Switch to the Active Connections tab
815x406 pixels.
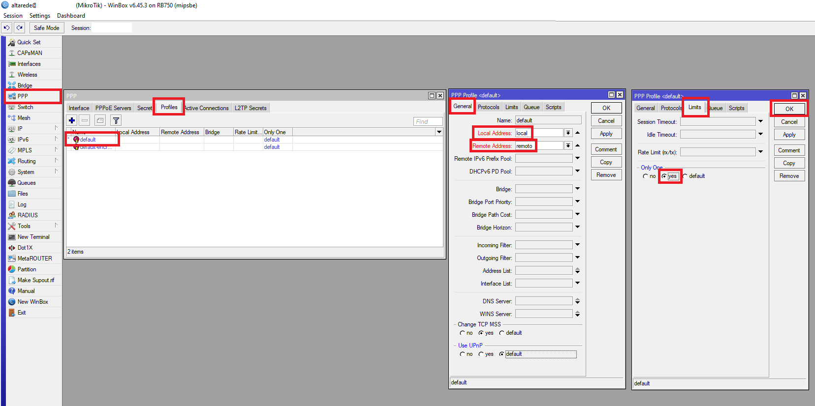[x=207, y=108]
